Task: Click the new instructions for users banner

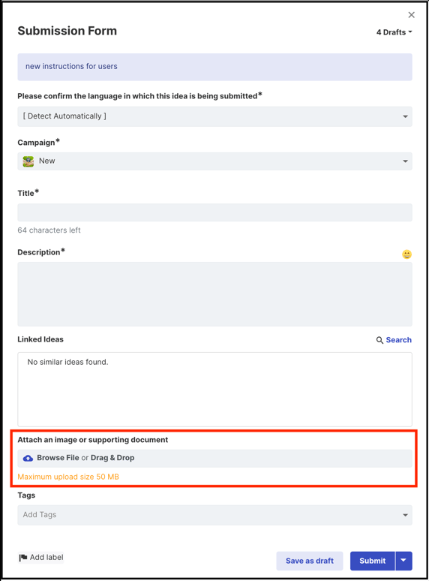Action: point(214,67)
